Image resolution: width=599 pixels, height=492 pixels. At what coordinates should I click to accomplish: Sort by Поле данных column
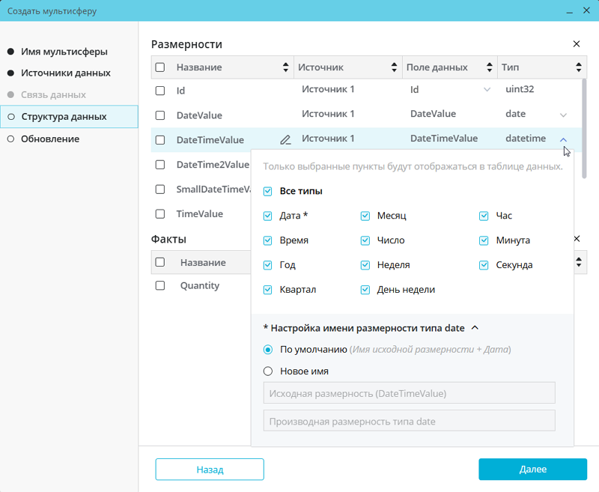coord(489,67)
